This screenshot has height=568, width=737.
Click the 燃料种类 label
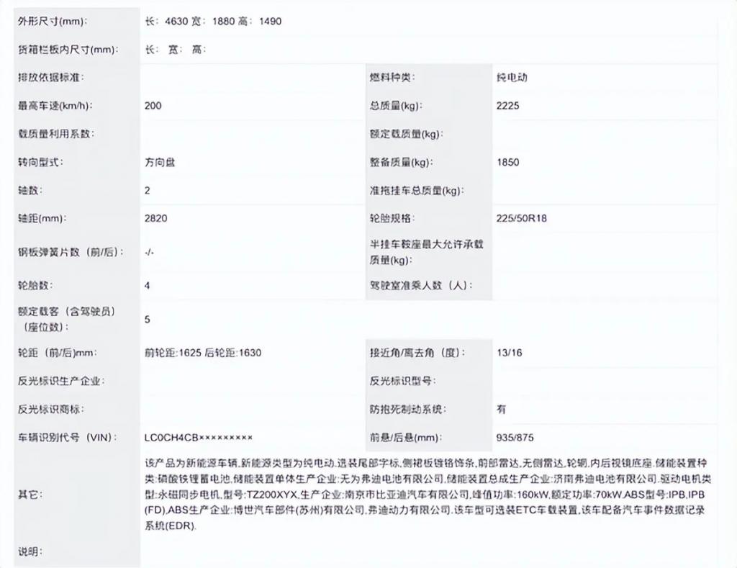392,78
